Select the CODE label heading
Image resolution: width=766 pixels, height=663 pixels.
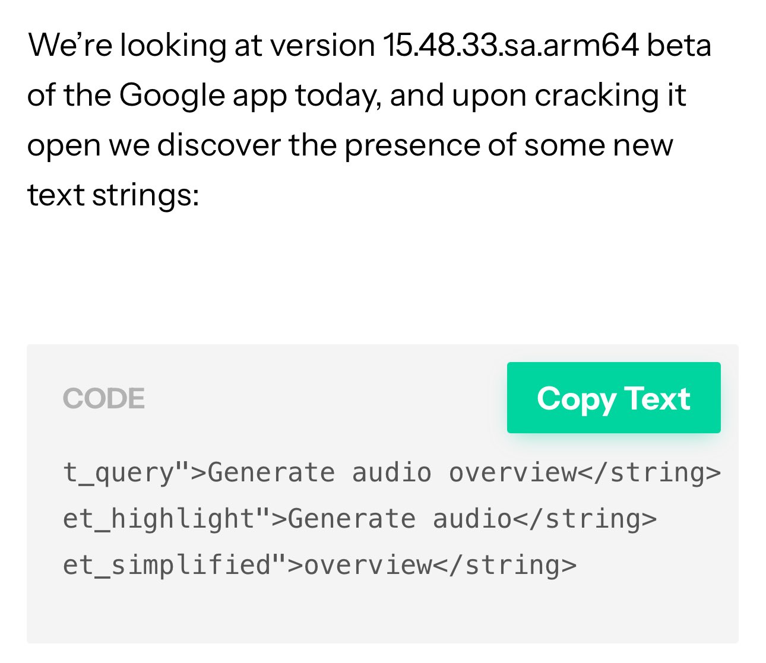104,398
